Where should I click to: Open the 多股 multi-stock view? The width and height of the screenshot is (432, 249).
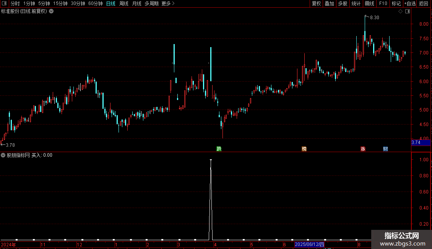coord(343,3)
